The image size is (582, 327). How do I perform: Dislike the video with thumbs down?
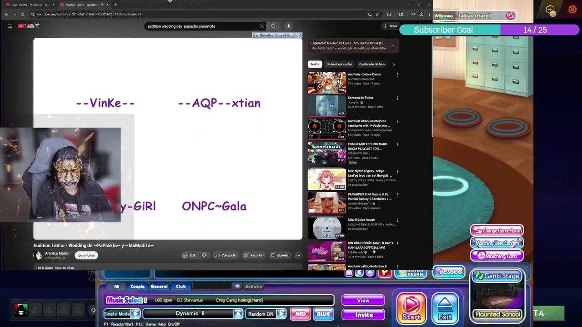(204, 255)
